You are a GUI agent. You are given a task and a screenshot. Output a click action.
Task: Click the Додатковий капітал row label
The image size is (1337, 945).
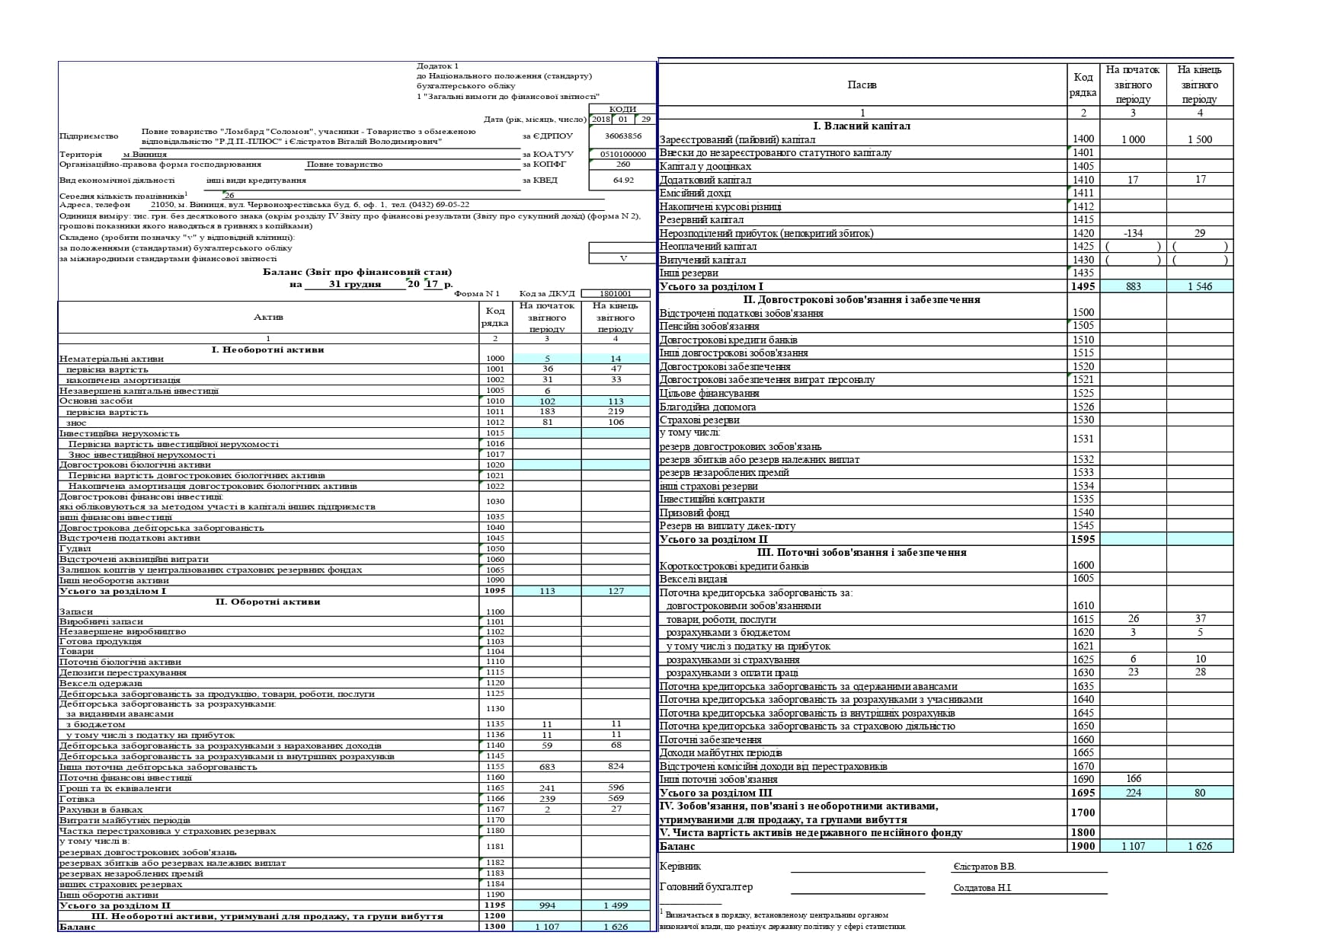(705, 180)
